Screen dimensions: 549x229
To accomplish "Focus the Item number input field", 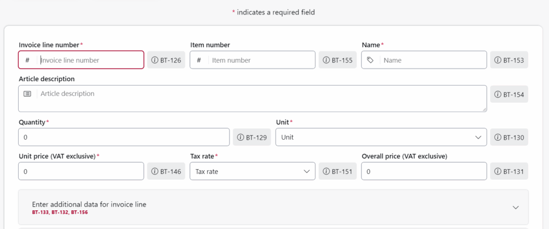I will pos(253,60).
